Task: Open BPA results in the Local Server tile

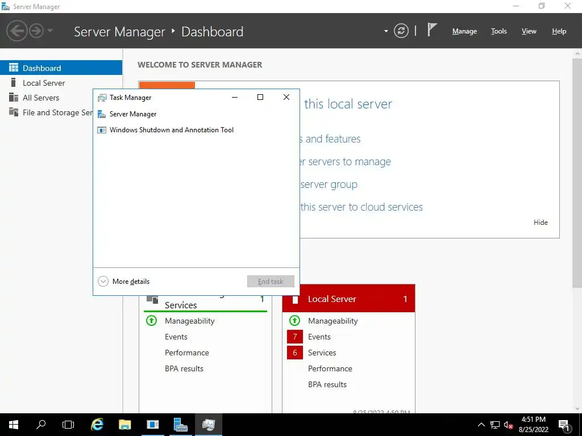Action: [327, 384]
